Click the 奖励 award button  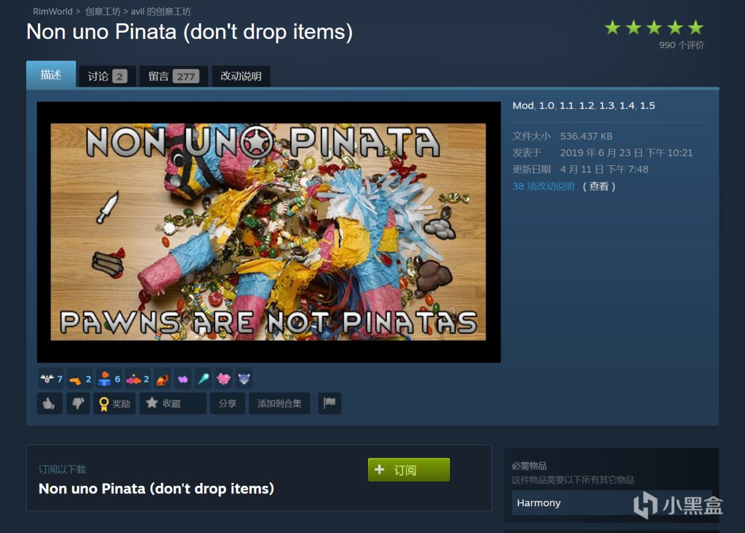click(115, 403)
